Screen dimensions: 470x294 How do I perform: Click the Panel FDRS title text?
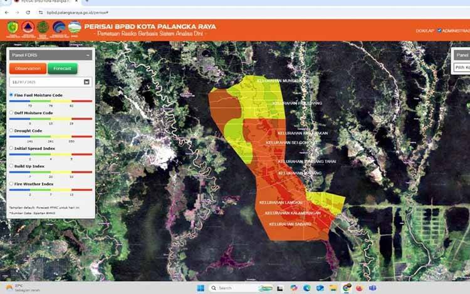(x=24, y=55)
